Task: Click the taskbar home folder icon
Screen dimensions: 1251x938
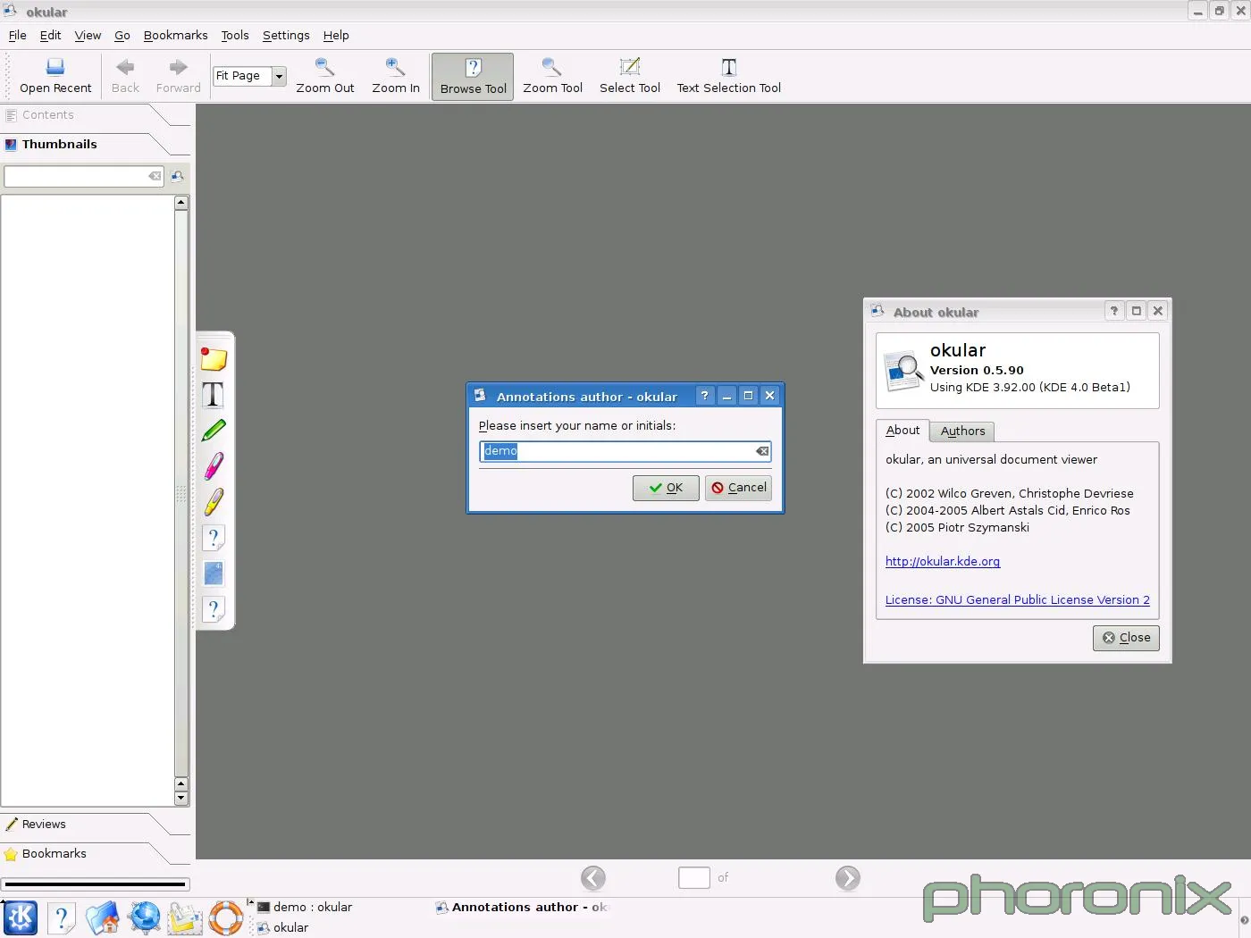Action: tap(103, 918)
